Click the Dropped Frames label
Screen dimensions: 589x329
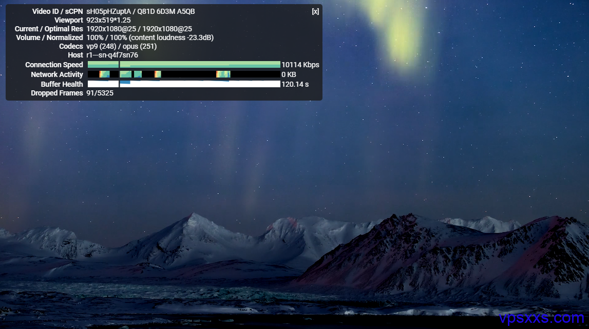tap(57, 93)
